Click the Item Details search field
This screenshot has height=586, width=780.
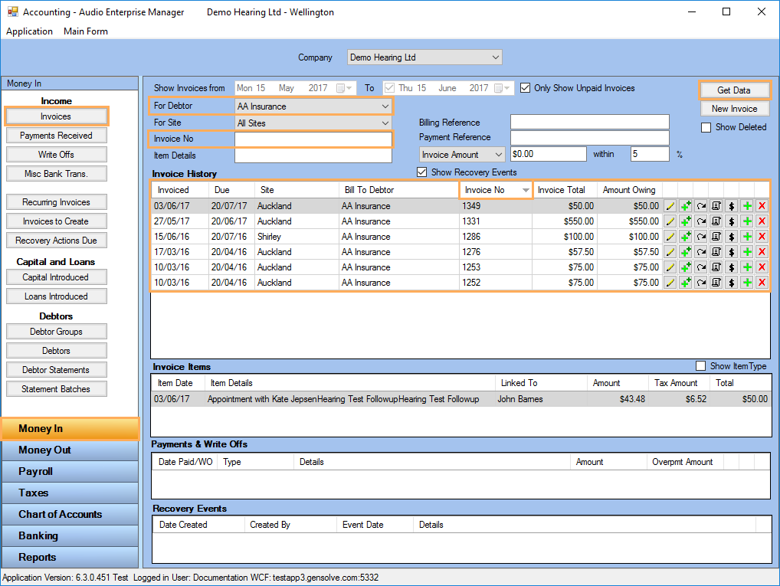[x=313, y=156]
